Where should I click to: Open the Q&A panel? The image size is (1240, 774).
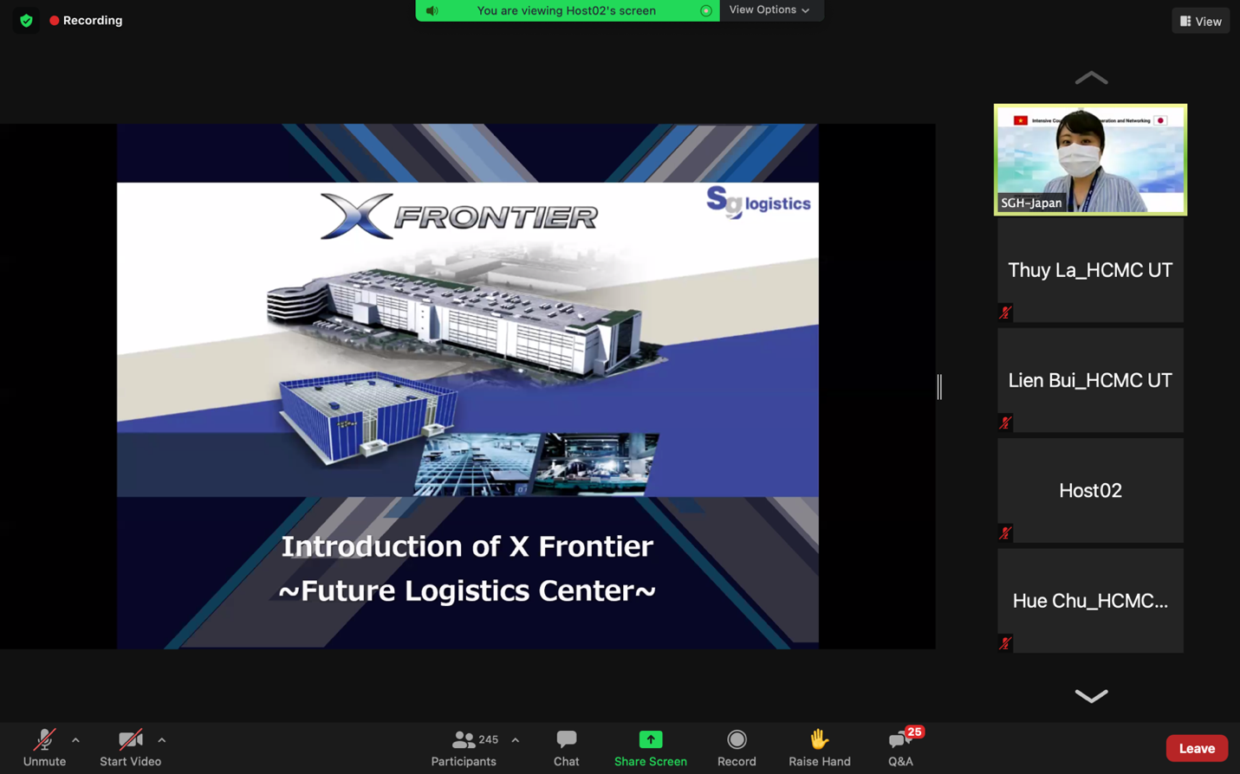900,747
